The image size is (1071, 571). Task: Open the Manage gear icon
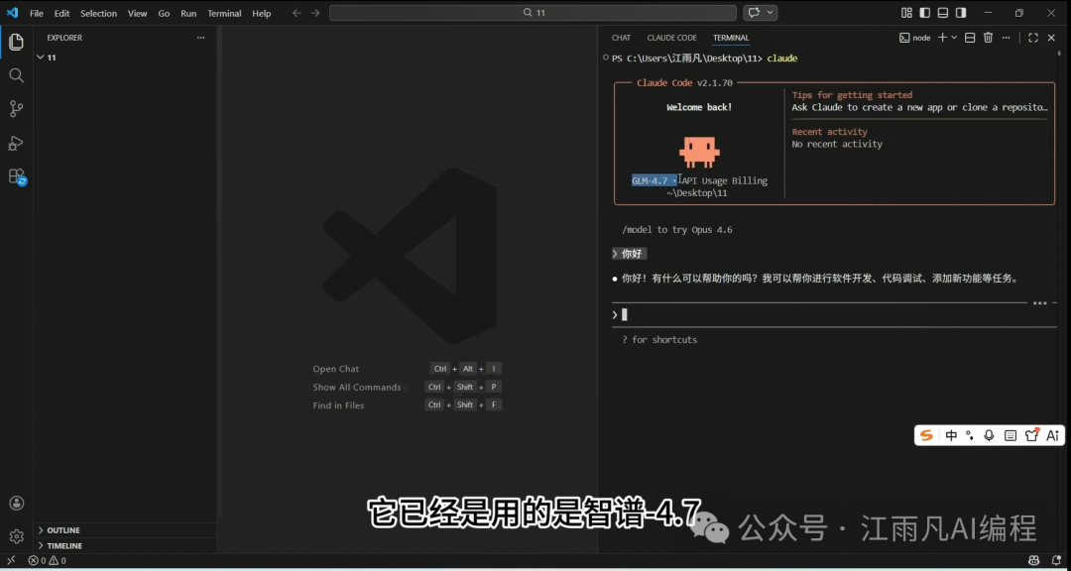(17, 536)
